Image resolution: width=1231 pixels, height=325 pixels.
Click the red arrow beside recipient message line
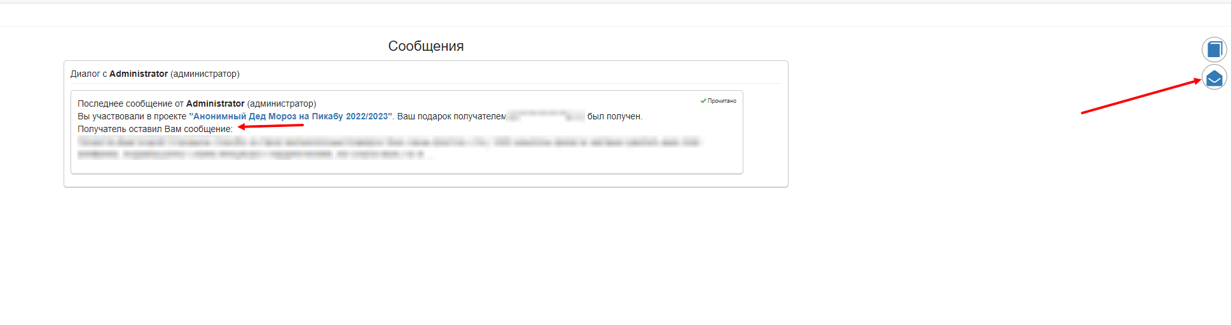[x=271, y=126]
